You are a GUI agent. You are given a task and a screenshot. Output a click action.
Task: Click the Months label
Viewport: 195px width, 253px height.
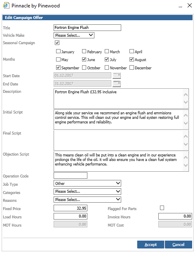9,59
